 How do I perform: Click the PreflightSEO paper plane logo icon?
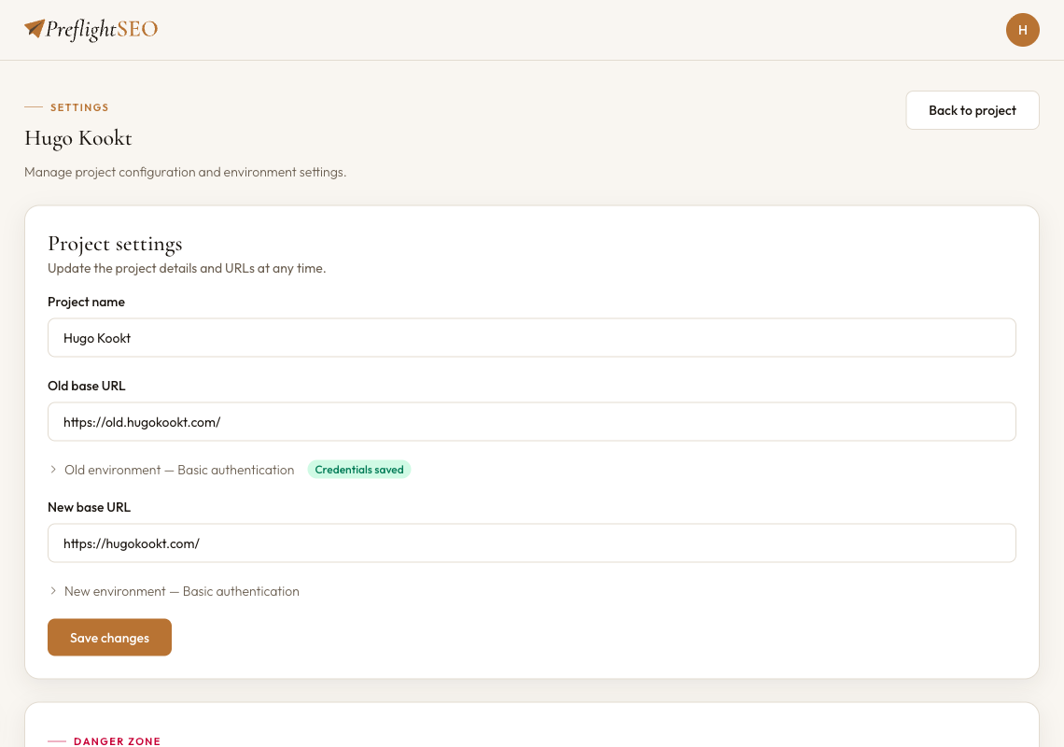pyautogui.click(x=34, y=27)
